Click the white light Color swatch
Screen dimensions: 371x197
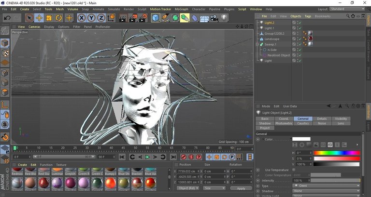(x=301, y=139)
